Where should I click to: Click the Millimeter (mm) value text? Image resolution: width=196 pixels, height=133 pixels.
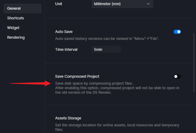pyautogui.click(x=107, y=4)
